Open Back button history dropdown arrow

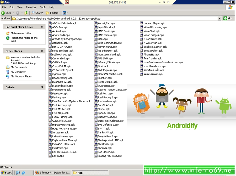tap(13, 13)
